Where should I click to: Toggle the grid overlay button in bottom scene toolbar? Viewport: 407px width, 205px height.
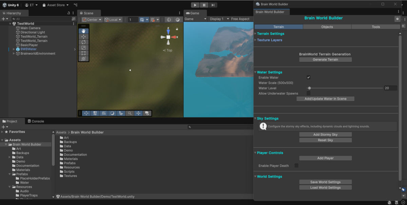click(103, 113)
